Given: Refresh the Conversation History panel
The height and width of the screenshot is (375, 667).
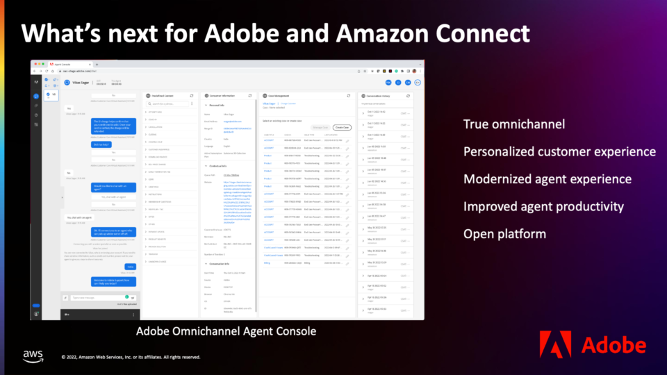Looking at the screenshot, I should pyautogui.click(x=409, y=96).
